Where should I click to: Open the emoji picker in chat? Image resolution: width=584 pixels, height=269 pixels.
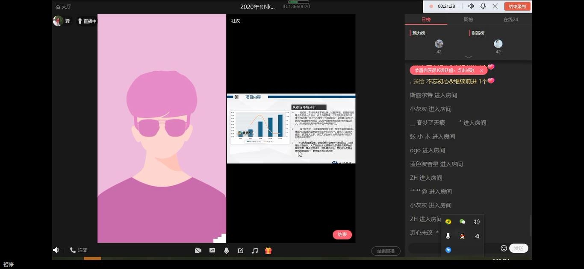tap(504, 248)
